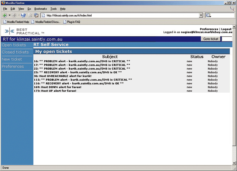Click the Logout link
Image resolution: width=237 pixels, height=171 pixels.
pyautogui.click(x=226, y=29)
